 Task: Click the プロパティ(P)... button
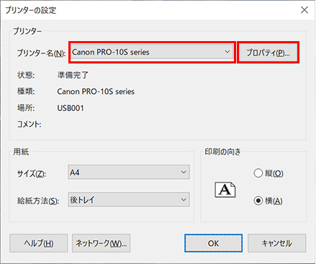coord(268,53)
